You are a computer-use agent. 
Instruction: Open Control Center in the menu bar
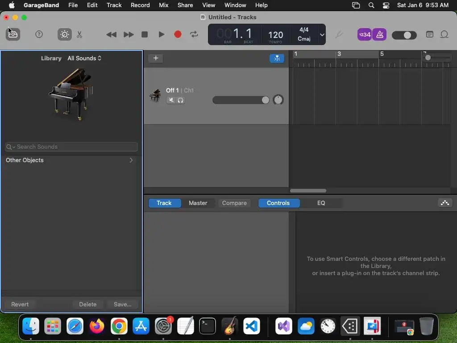pos(386,5)
